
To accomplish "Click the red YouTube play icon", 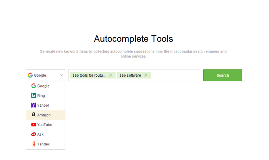I will click(x=33, y=125).
